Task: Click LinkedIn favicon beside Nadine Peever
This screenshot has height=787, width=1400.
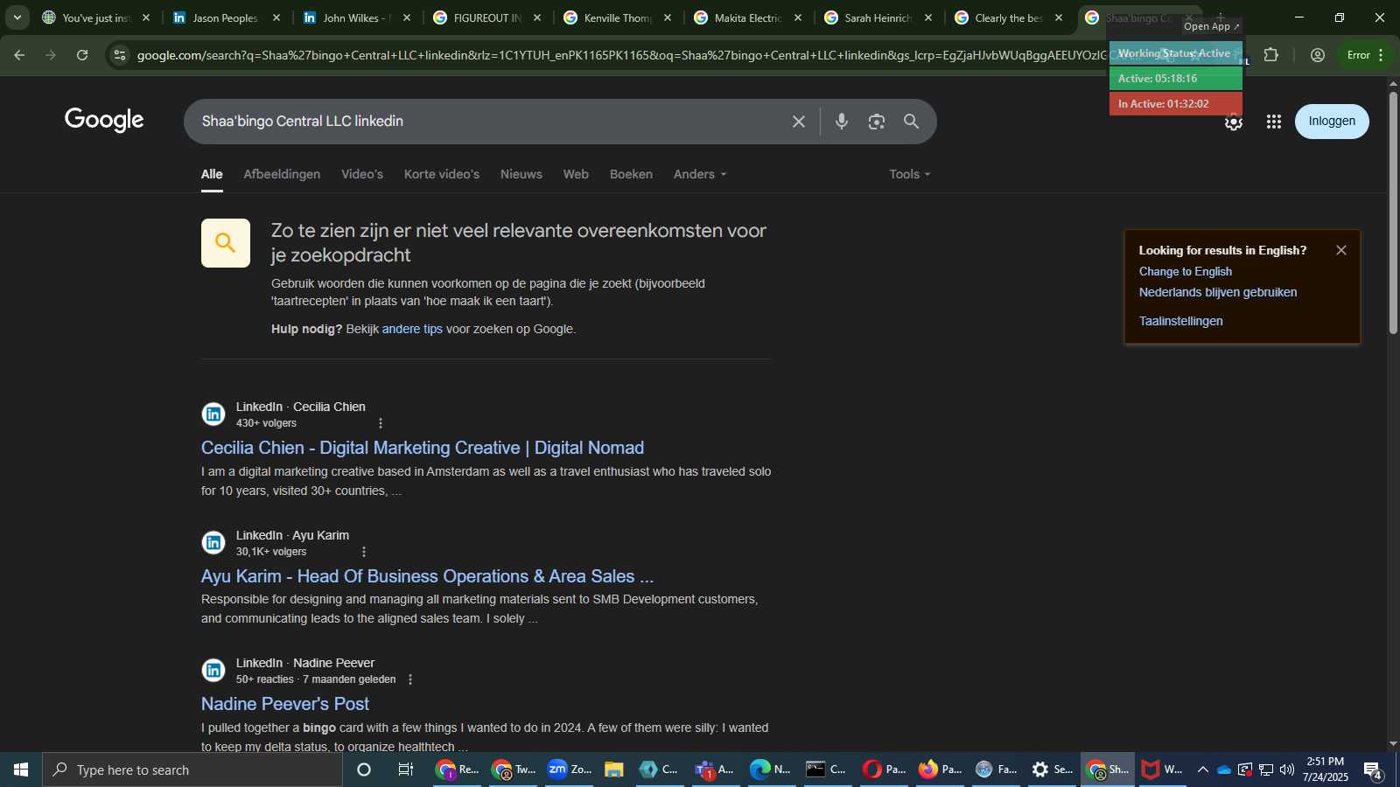Action: (x=213, y=671)
